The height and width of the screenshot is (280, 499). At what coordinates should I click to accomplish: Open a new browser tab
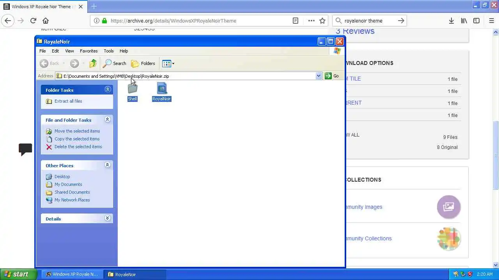click(94, 6)
